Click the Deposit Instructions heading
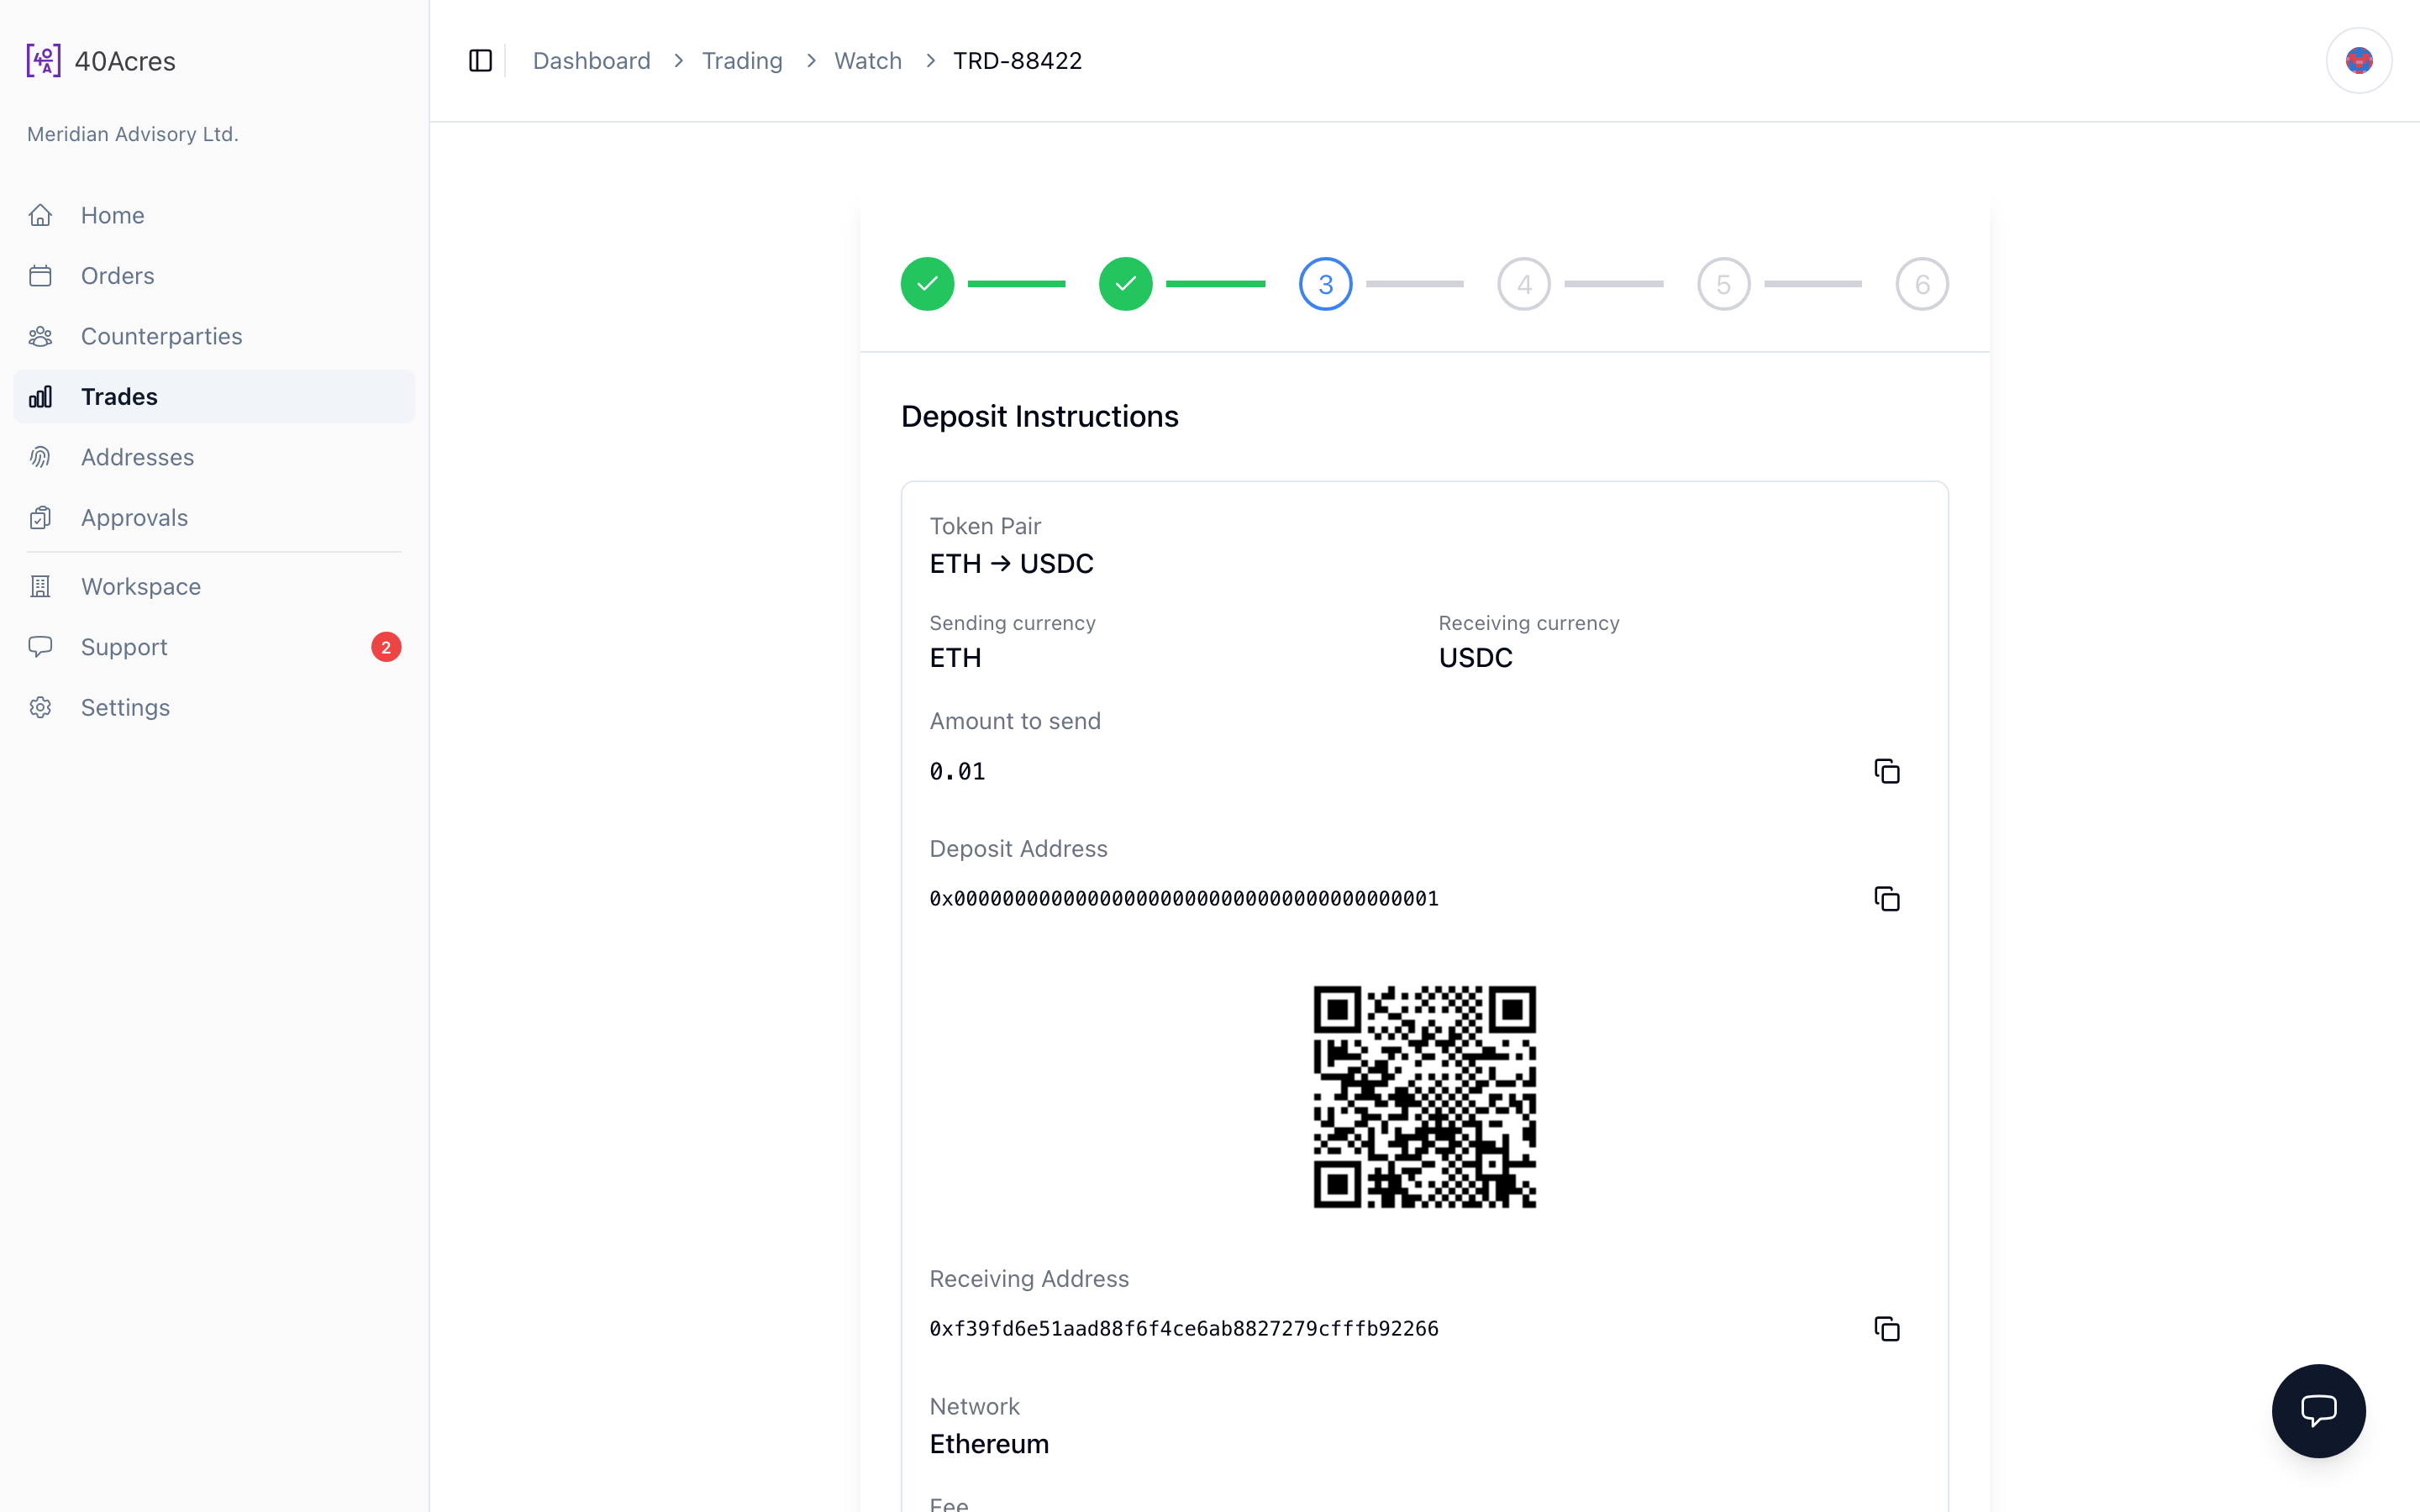Viewport: 2420px width, 1512px height. coord(1039,416)
